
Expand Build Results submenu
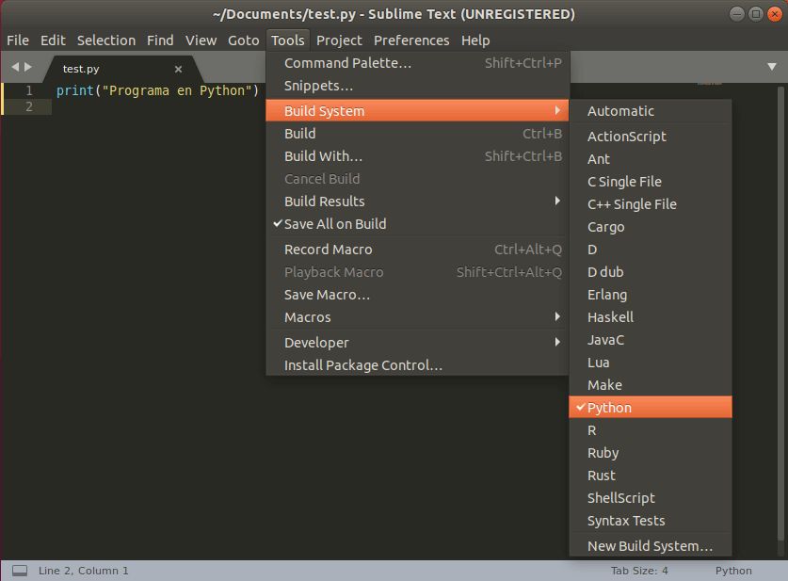tap(418, 201)
